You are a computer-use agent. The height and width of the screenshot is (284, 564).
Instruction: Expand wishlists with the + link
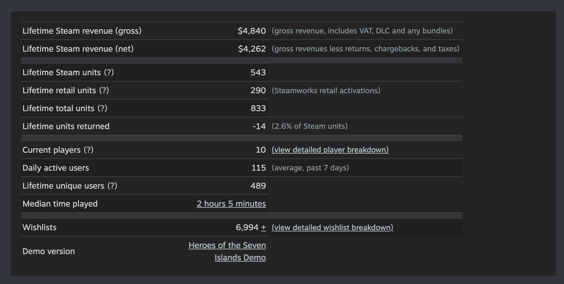click(x=263, y=228)
